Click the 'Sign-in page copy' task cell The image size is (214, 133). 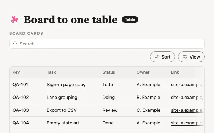[x=66, y=85]
